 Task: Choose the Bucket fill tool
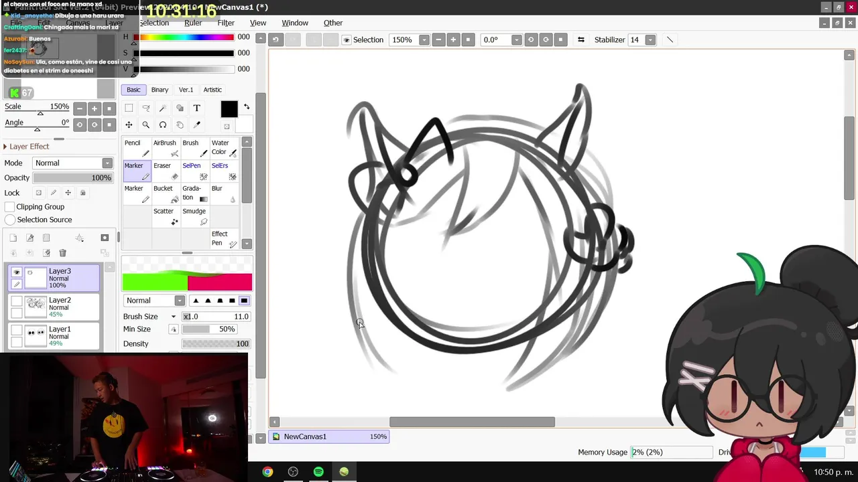point(166,193)
